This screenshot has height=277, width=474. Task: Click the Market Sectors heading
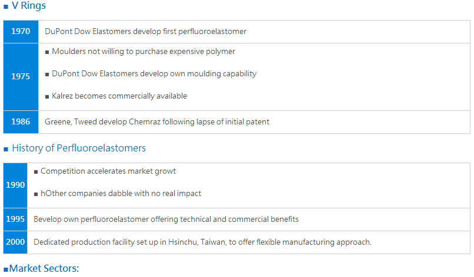(x=44, y=268)
